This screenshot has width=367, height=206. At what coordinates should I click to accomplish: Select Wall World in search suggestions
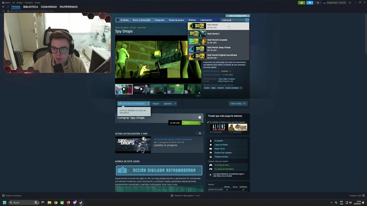coord(218,26)
